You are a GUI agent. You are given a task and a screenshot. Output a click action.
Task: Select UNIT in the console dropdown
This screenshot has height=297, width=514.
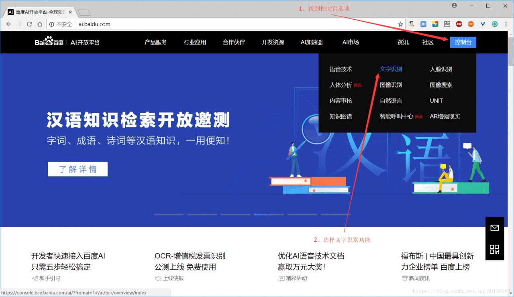436,100
